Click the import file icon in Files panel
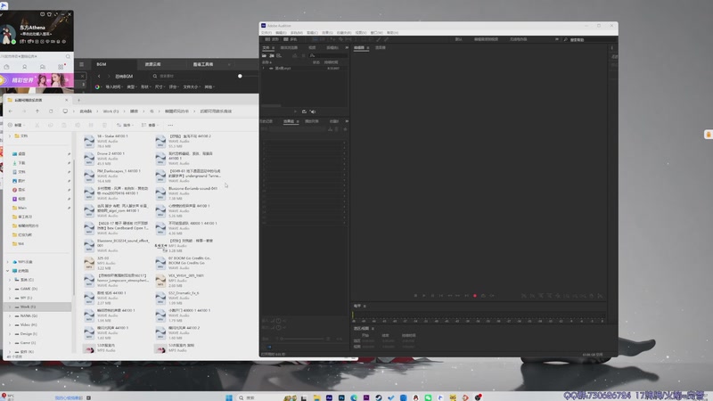713x401 pixels. click(272, 55)
